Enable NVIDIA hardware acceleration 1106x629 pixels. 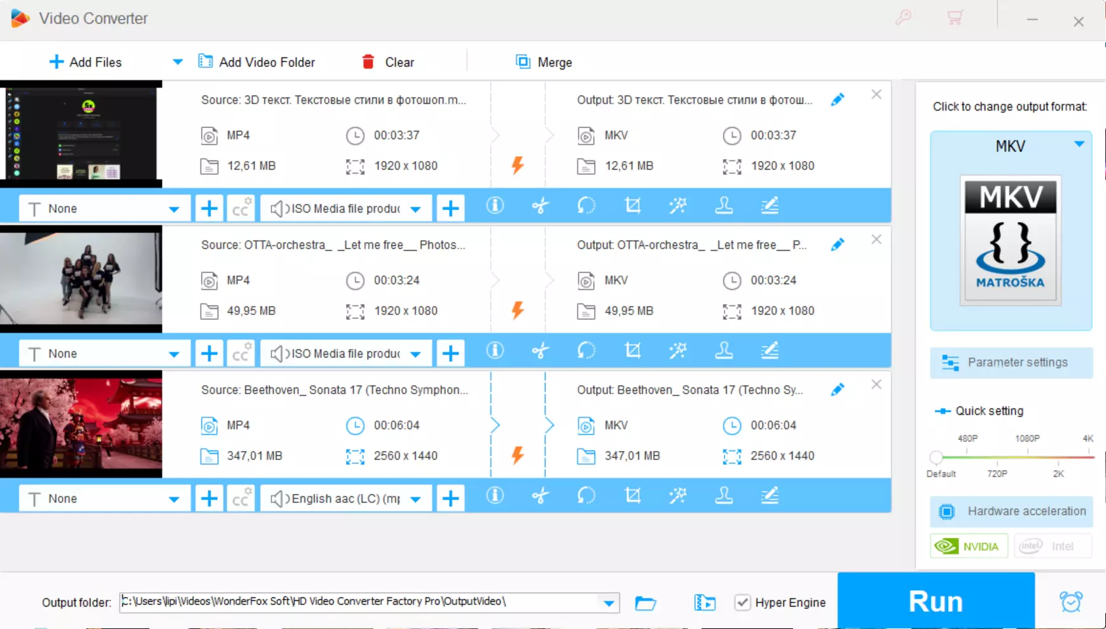(969, 546)
